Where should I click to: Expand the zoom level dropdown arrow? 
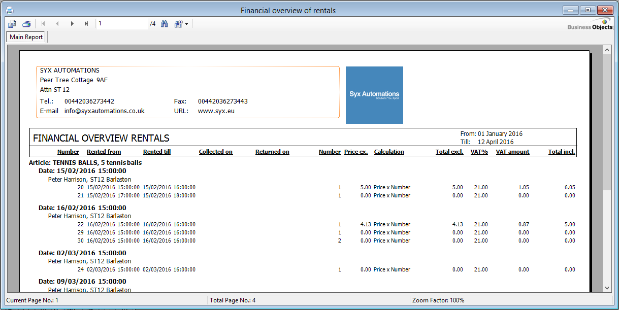tap(187, 24)
